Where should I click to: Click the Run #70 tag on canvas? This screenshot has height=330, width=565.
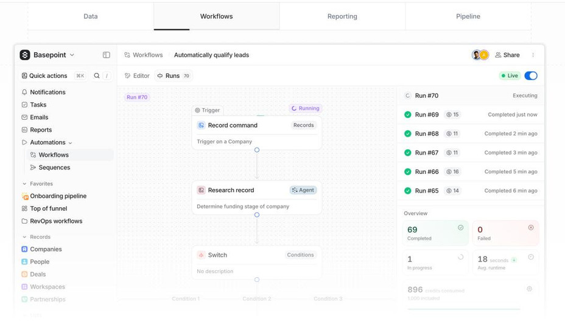coord(137,97)
